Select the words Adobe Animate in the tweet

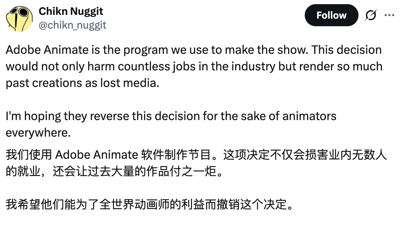(45, 50)
